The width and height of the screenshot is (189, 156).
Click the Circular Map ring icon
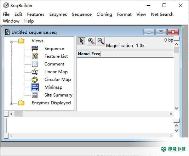[35, 80]
